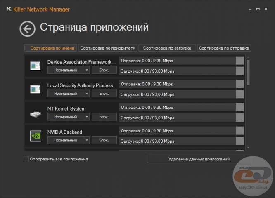Select the Device Association Framework app icon
Viewport: 275px width, 198px height.
click(x=36, y=66)
